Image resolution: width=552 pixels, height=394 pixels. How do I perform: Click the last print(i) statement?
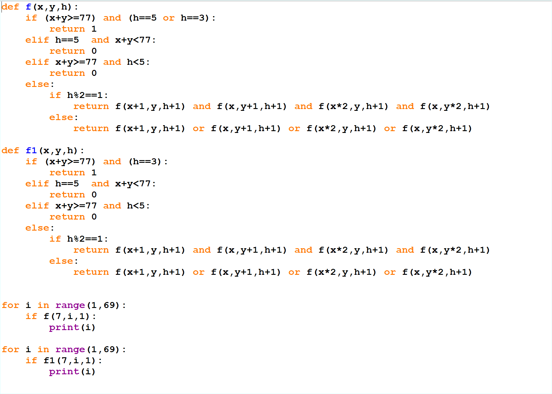pyautogui.click(x=72, y=372)
